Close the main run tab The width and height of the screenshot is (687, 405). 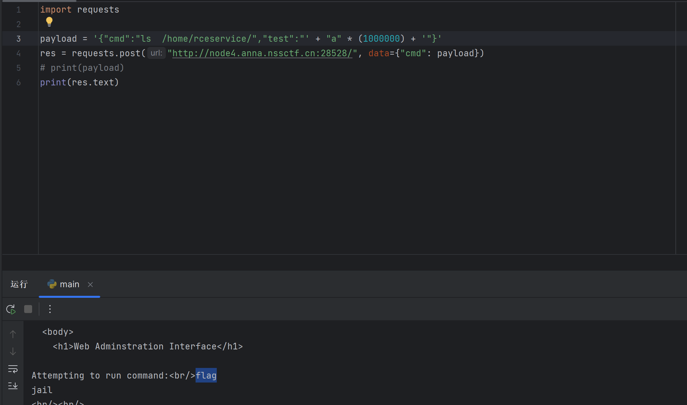(90, 285)
